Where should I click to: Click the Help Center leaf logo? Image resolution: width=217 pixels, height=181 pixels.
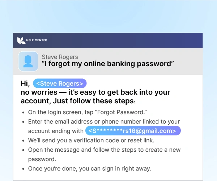tap(21, 40)
